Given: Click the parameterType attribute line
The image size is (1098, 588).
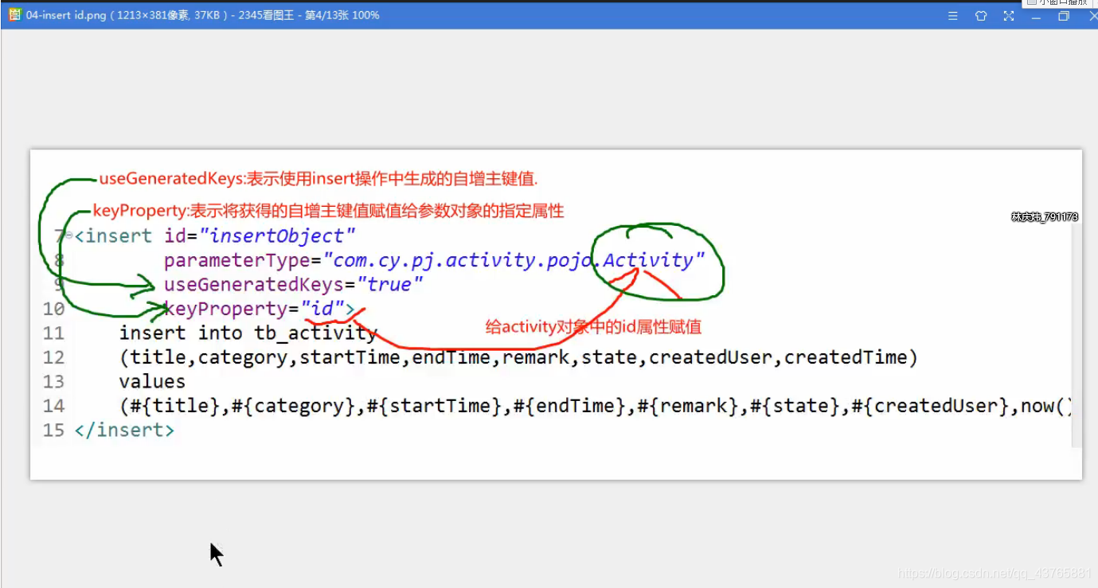Looking at the screenshot, I should [435, 260].
